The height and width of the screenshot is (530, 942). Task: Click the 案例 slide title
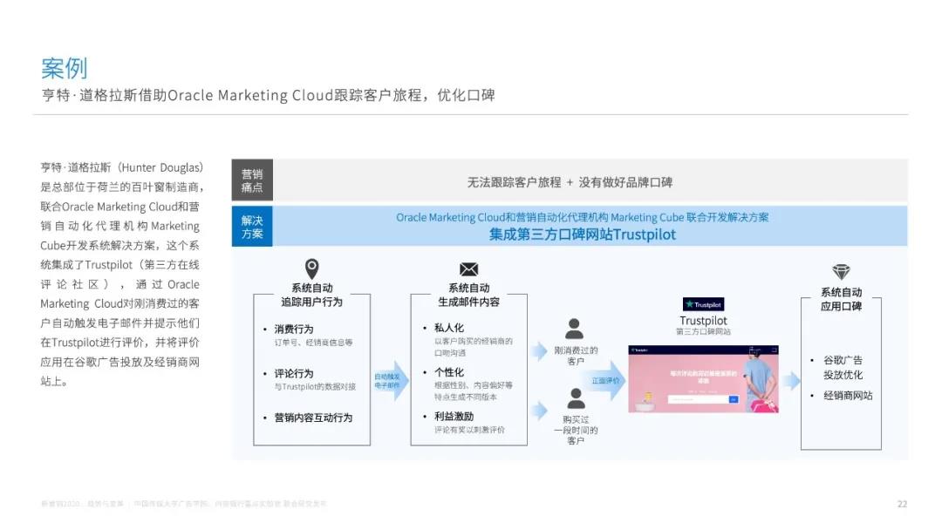tap(65, 68)
